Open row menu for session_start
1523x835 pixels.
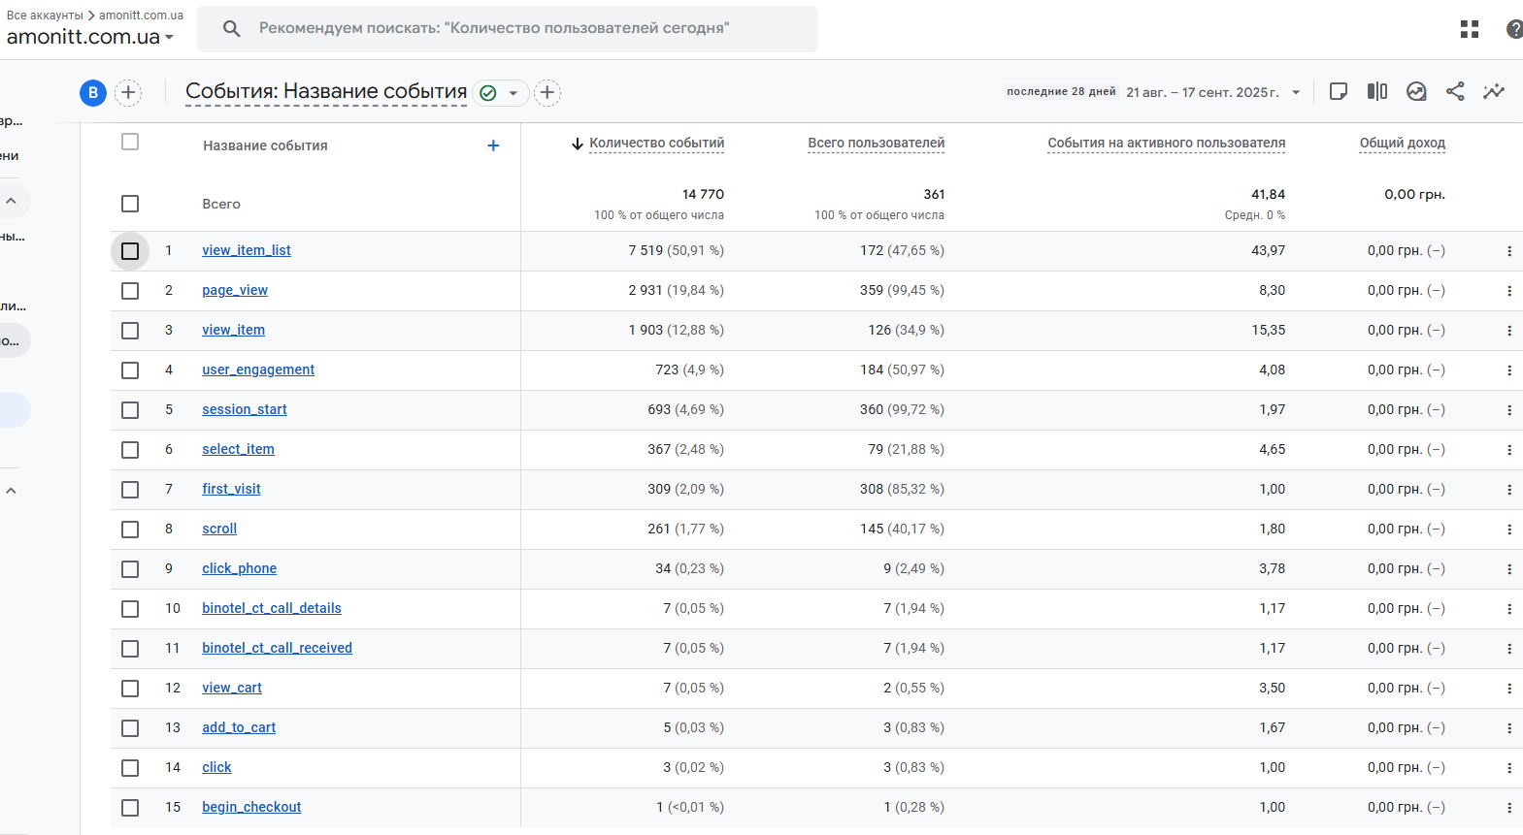pyautogui.click(x=1509, y=410)
